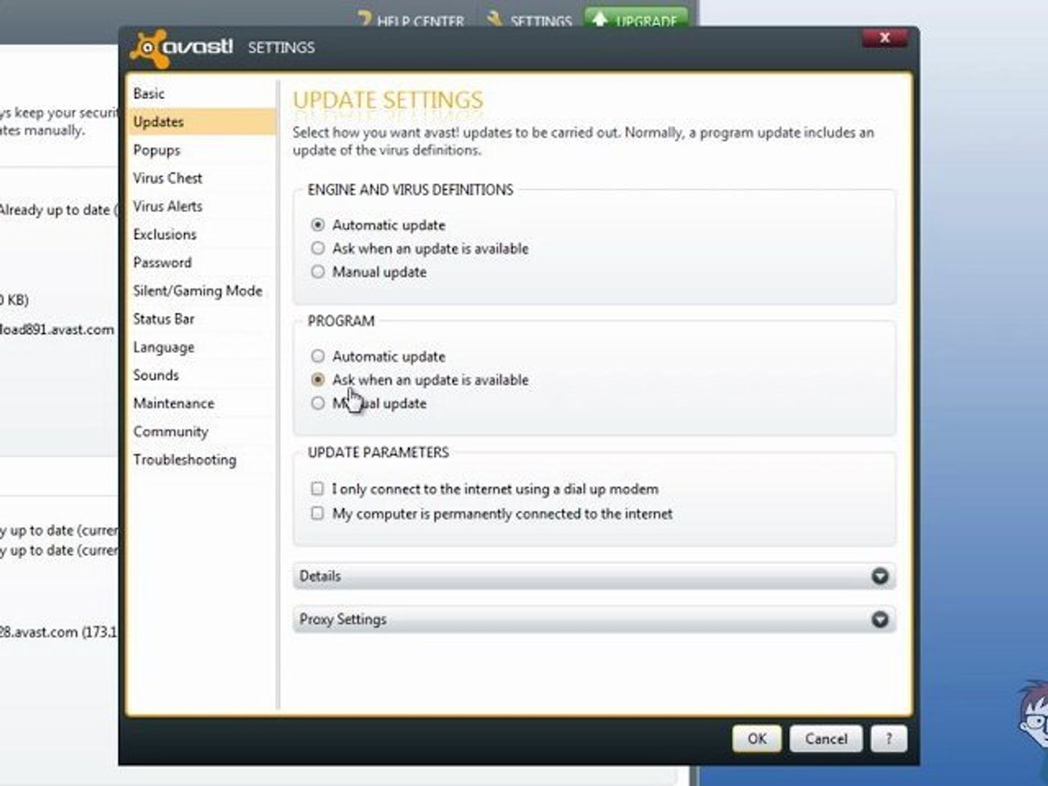Screen dimensions: 1048x786
Task: Click the wrench icon next to SETTINGS
Action: click(x=495, y=18)
